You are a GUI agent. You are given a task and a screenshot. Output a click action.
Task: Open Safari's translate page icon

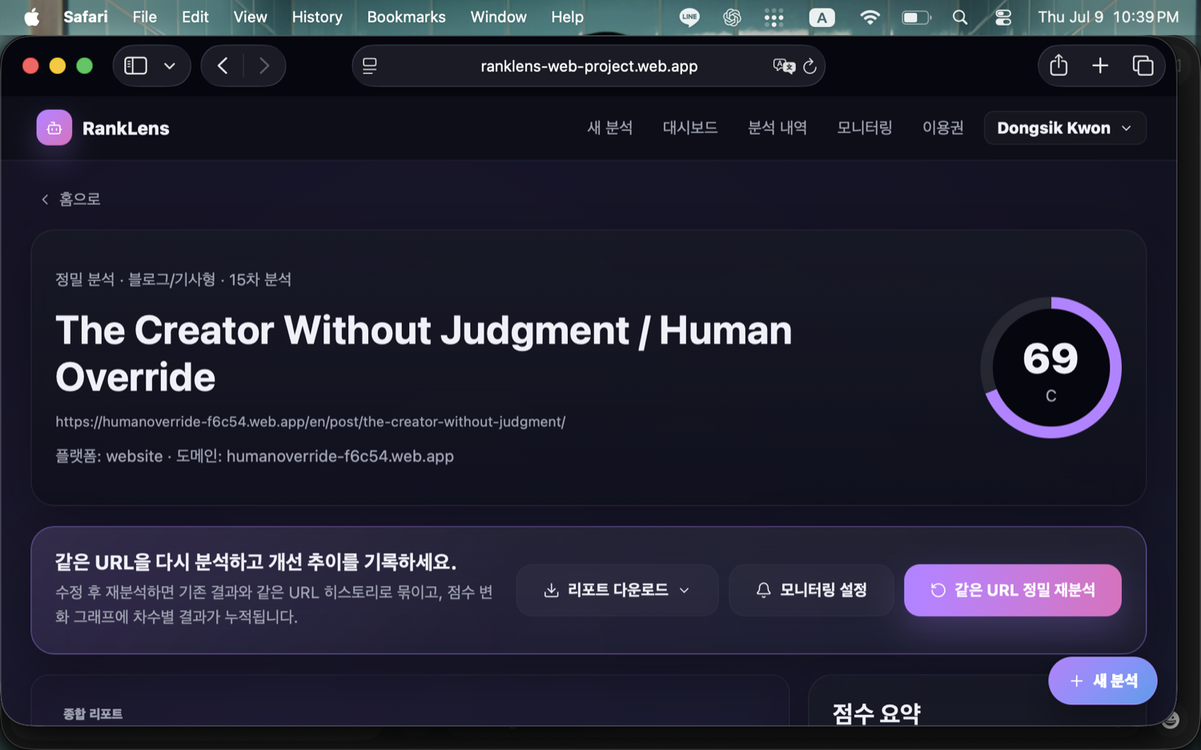click(x=784, y=66)
